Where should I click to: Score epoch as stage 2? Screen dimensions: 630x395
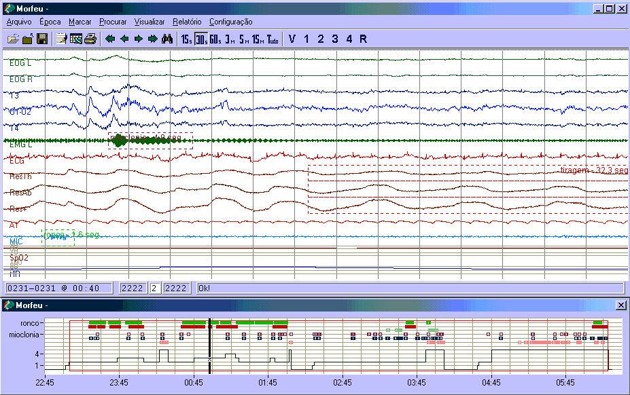point(321,39)
